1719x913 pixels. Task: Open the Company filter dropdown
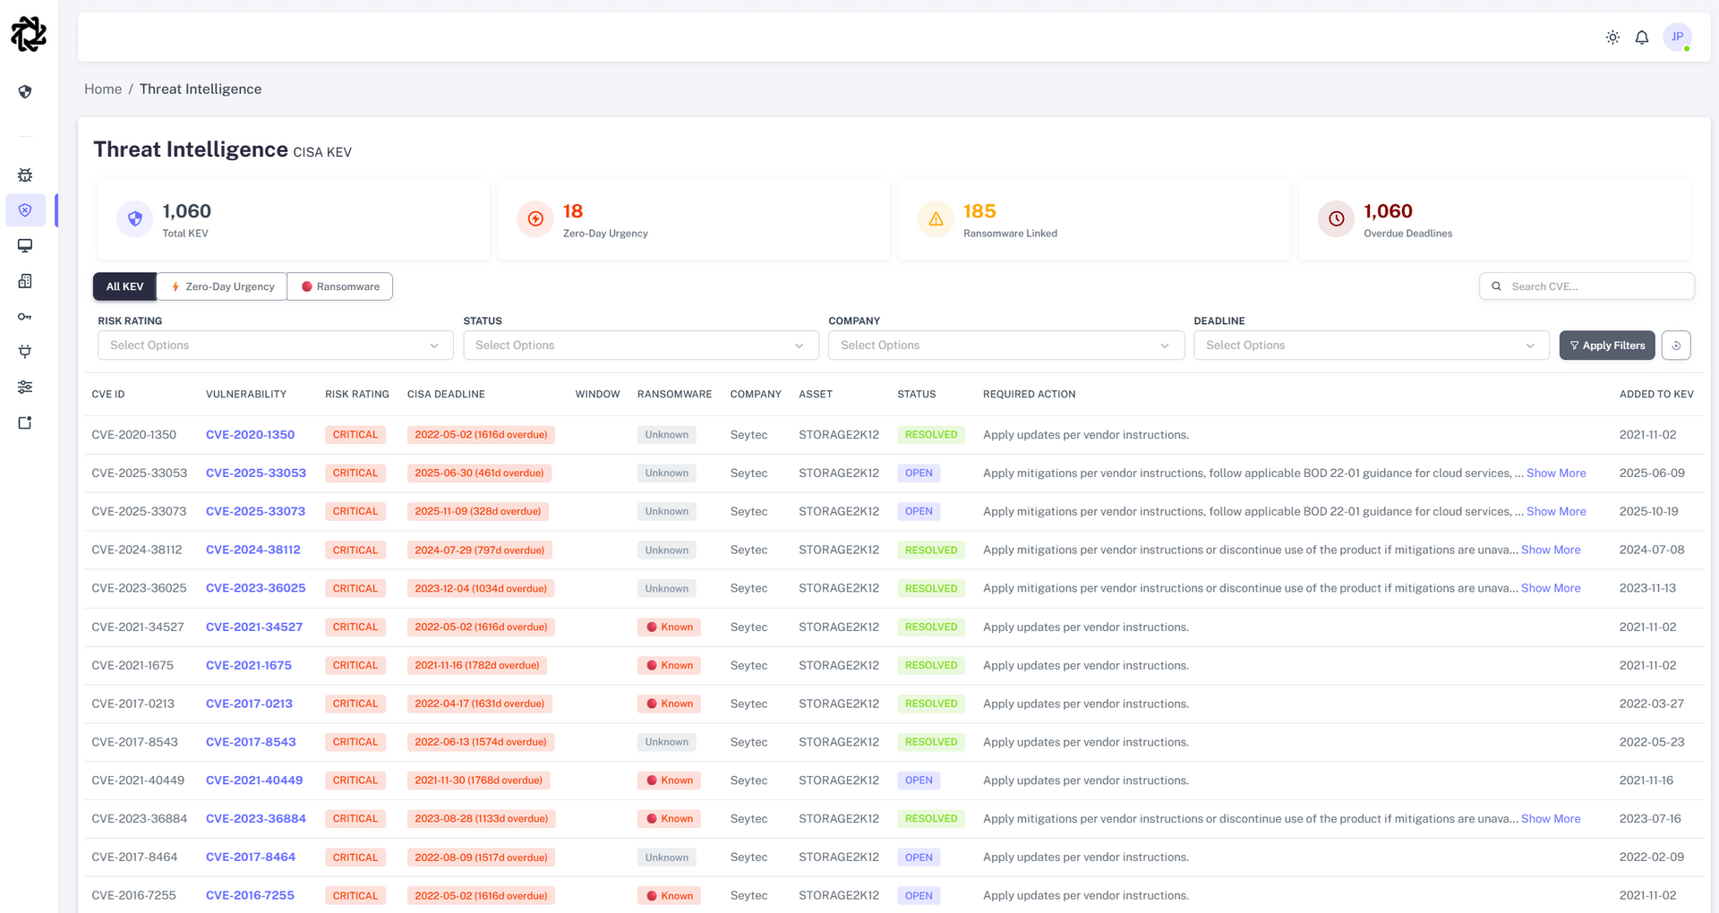point(1006,346)
